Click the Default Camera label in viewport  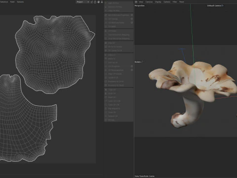pyautogui.click(x=215, y=5)
